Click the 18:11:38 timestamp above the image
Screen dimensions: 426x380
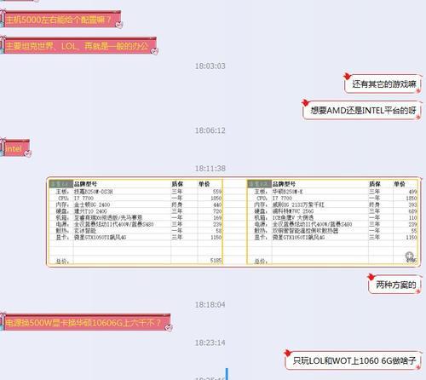(210, 169)
